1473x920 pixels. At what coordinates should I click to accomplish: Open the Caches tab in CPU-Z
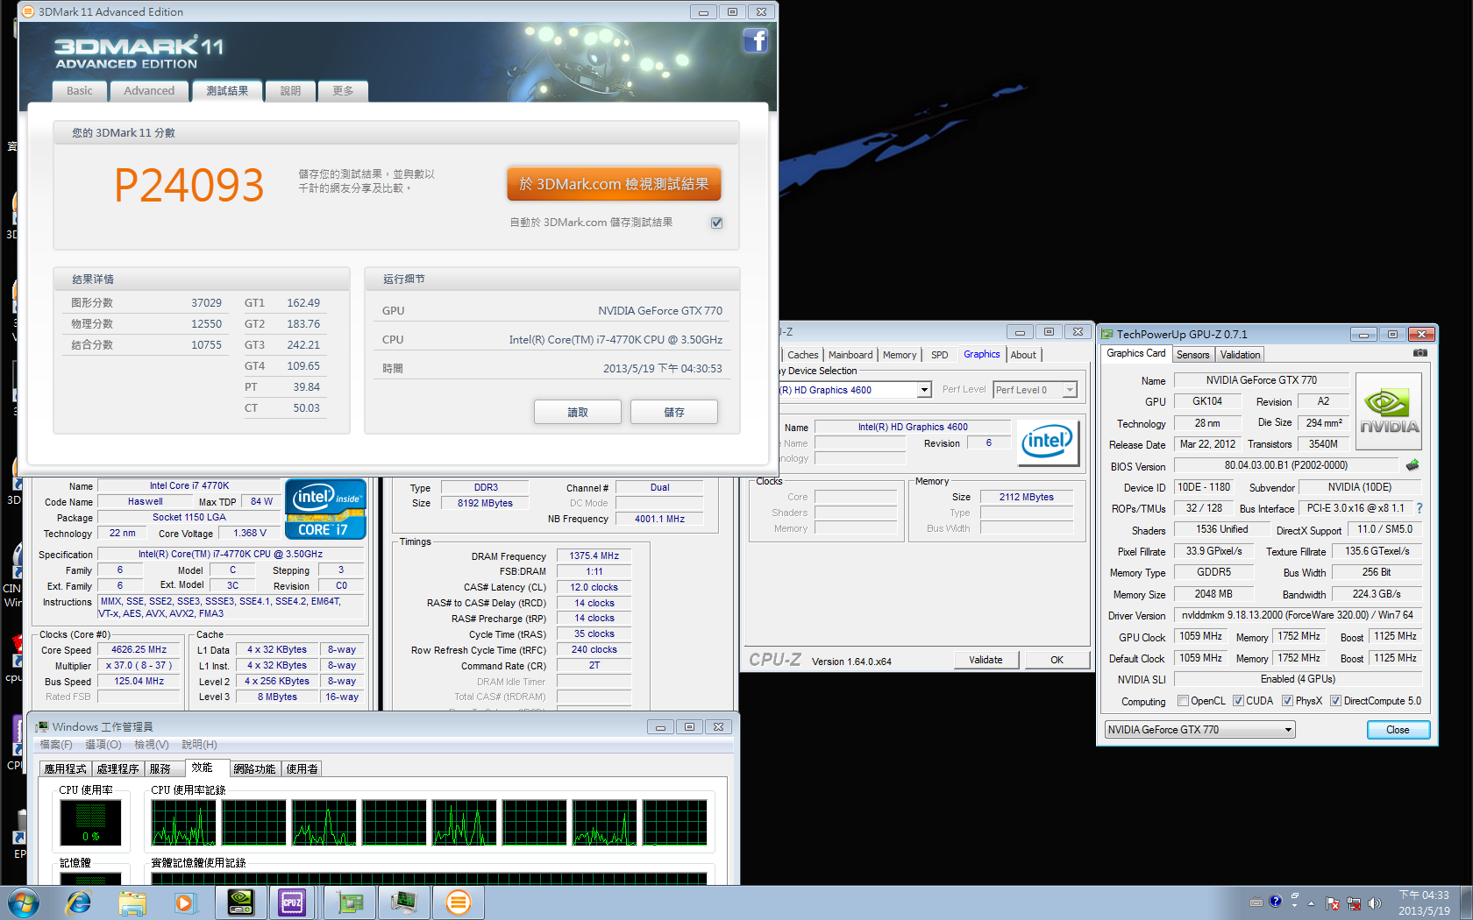tap(802, 355)
